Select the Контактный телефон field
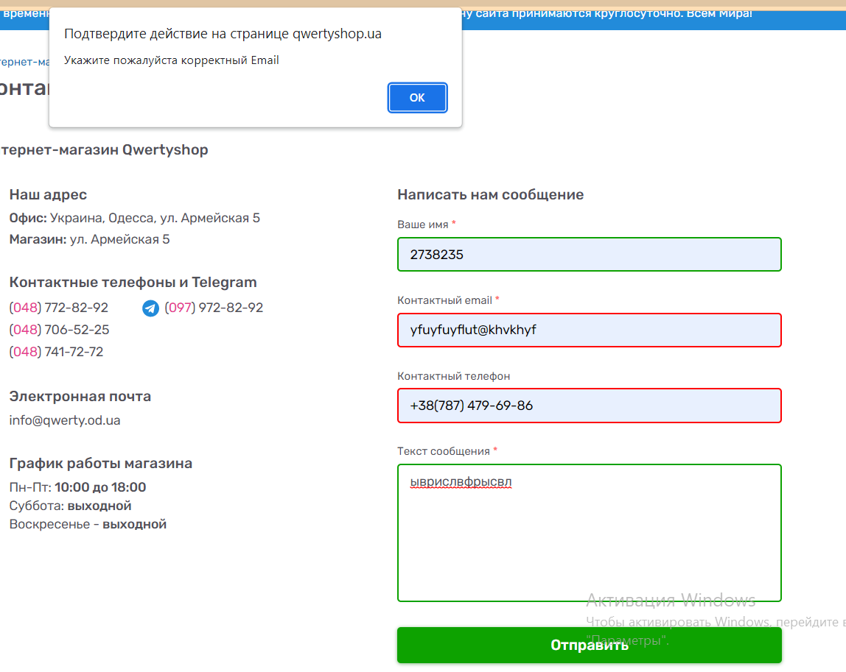The height and width of the screenshot is (672, 846). [590, 406]
